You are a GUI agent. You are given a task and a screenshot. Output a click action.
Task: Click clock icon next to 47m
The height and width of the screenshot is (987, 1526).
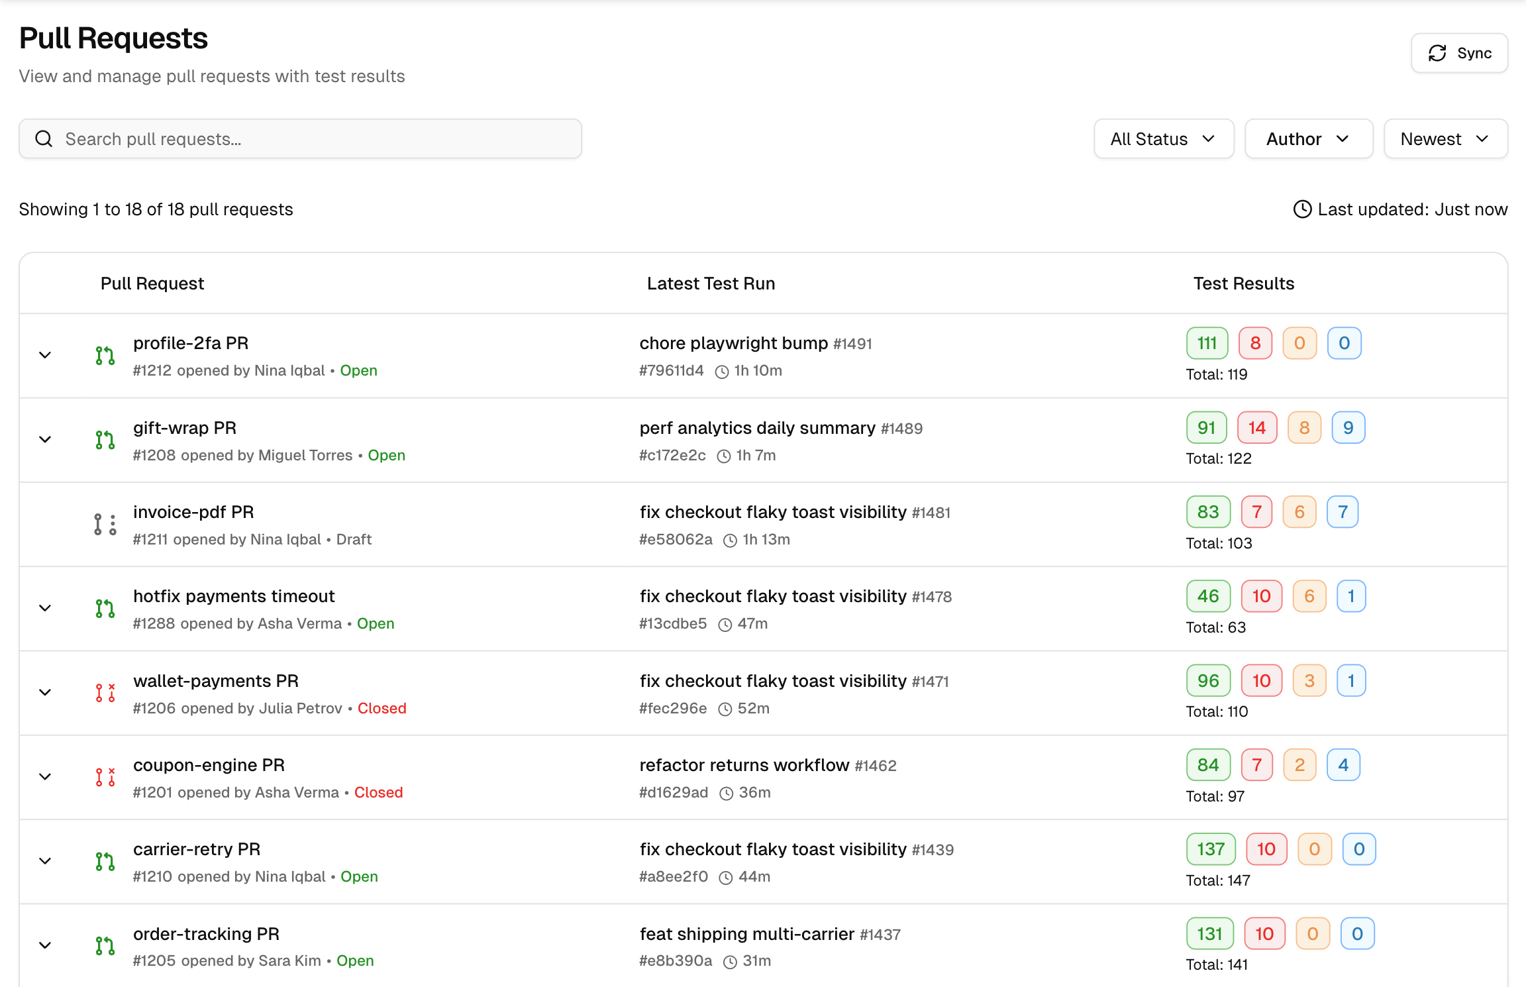pyautogui.click(x=725, y=625)
